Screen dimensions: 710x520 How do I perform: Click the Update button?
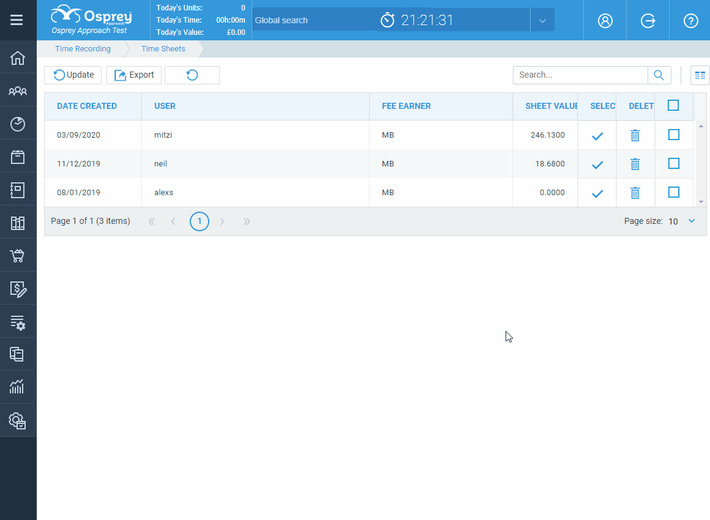point(73,75)
